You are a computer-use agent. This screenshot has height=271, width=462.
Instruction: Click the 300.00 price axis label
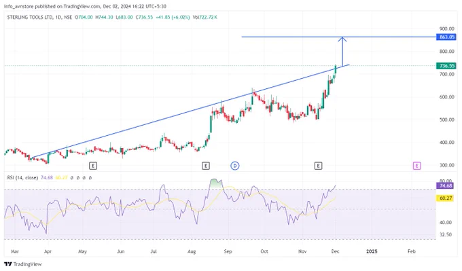(x=446, y=165)
